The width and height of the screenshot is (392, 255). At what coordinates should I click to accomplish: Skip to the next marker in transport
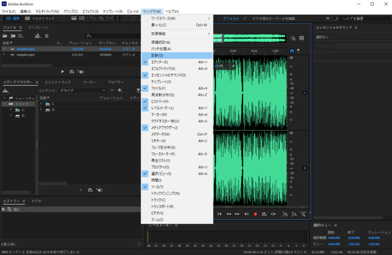click(x=246, y=214)
